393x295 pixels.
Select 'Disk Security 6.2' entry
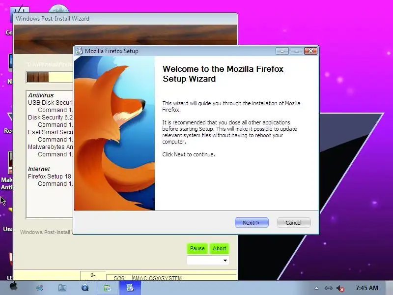tap(50, 118)
